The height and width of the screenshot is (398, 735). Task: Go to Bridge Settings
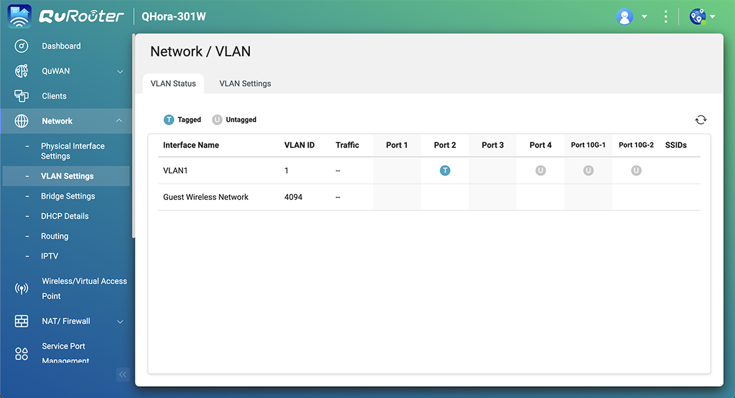[x=68, y=196]
